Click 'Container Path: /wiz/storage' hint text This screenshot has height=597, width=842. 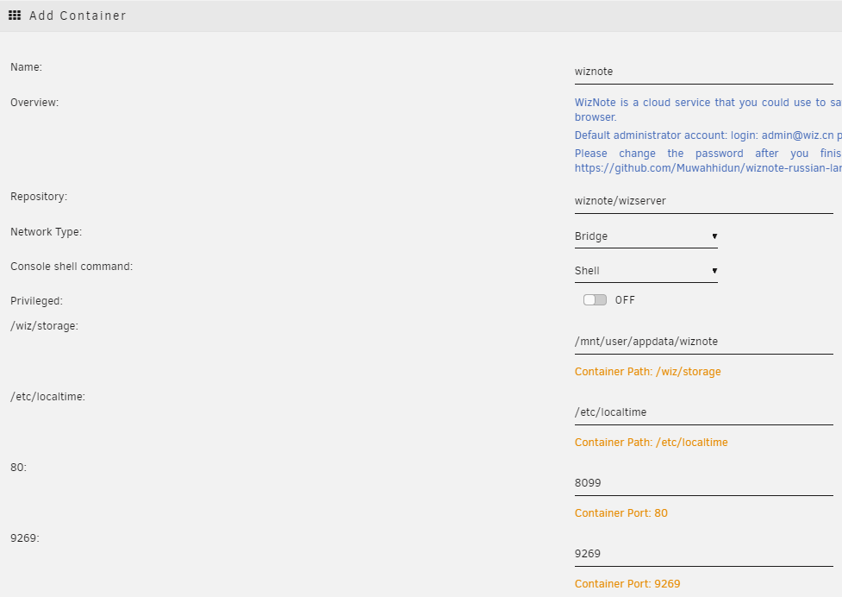(x=647, y=372)
